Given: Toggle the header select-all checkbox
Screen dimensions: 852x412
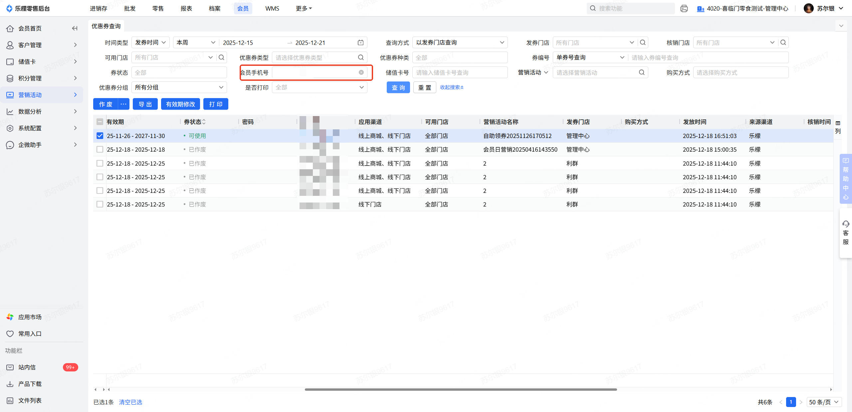Looking at the screenshot, I should coord(100,122).
